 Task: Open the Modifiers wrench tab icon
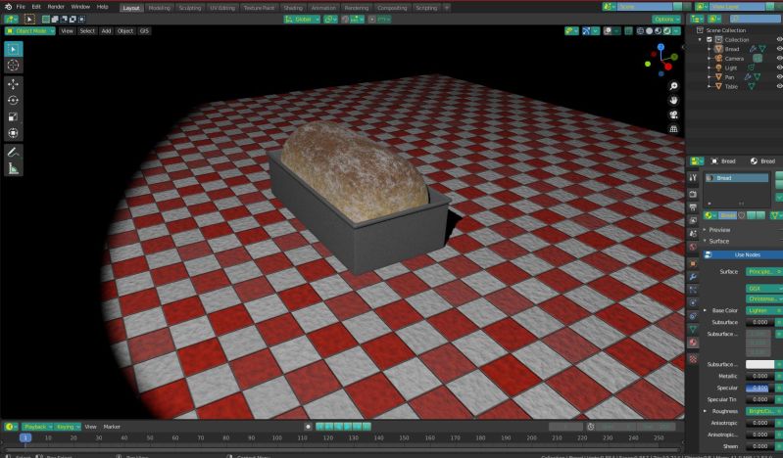tap(693, 276)
